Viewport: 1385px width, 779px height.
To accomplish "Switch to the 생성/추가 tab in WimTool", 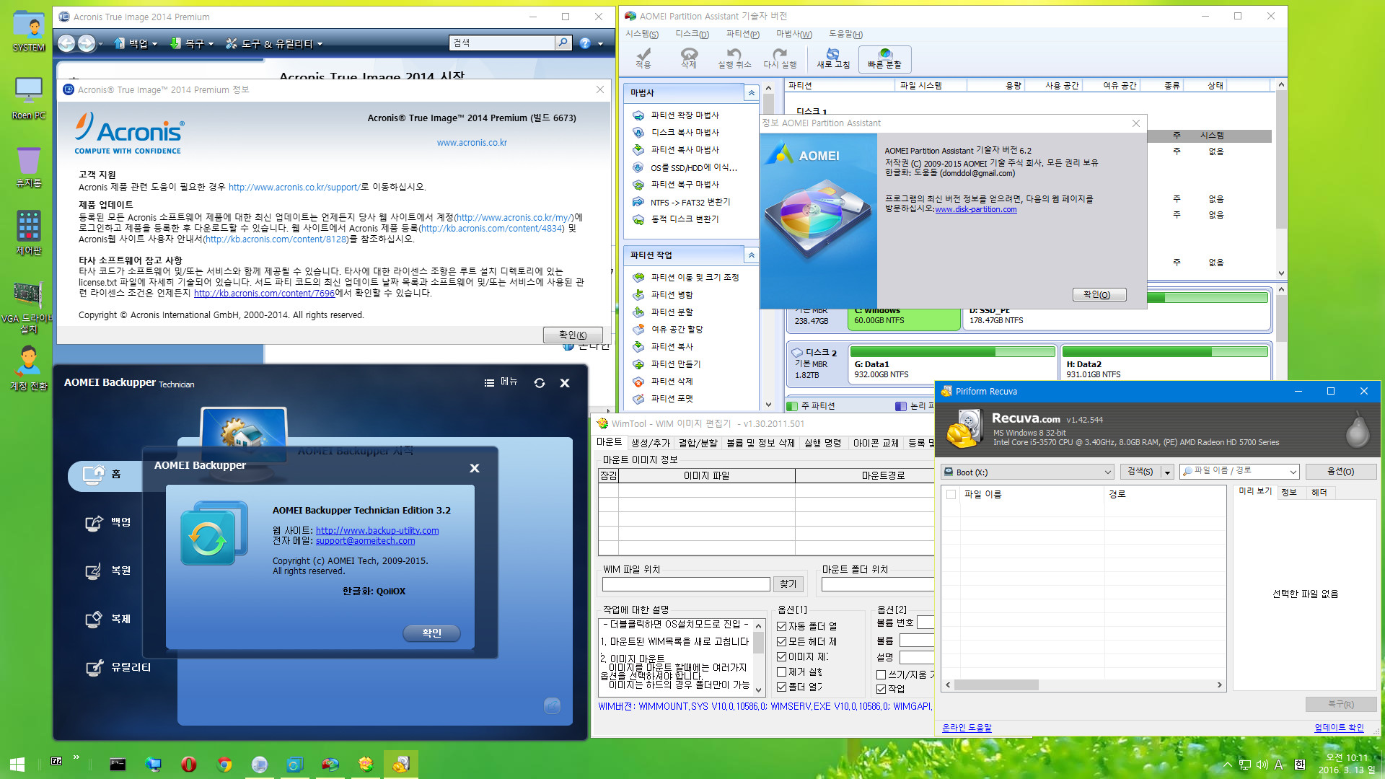I will coord(651,443).
